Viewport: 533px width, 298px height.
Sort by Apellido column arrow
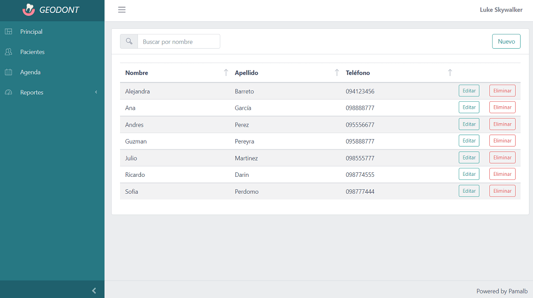click(336, 73)
